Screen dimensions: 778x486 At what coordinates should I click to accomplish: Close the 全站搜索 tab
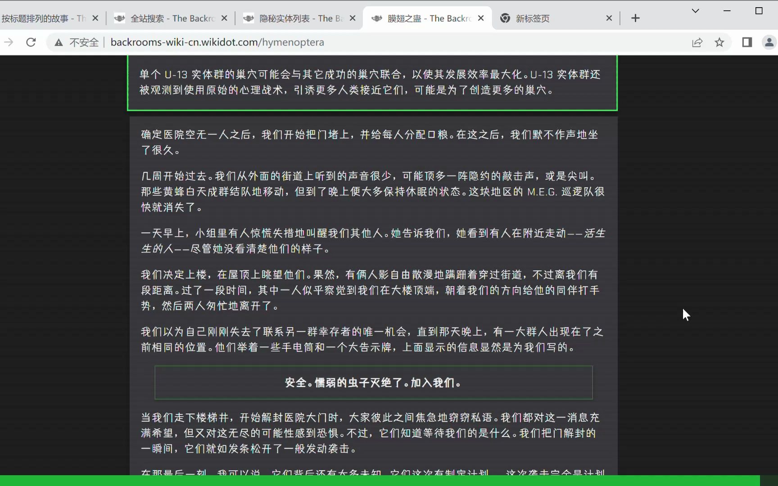224,18
